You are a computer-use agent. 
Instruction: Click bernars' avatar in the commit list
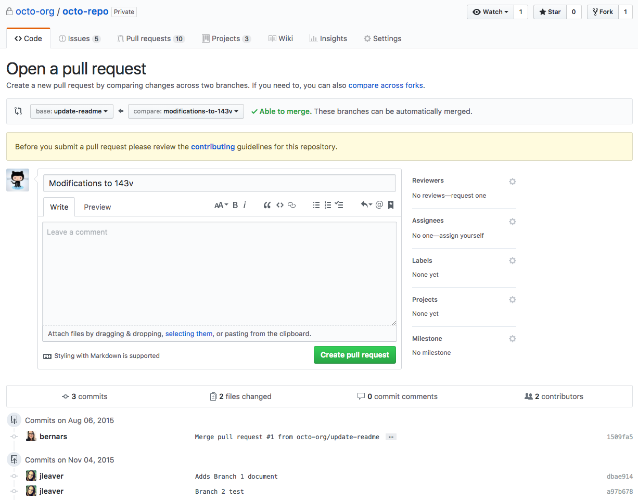tap(31, 437)
